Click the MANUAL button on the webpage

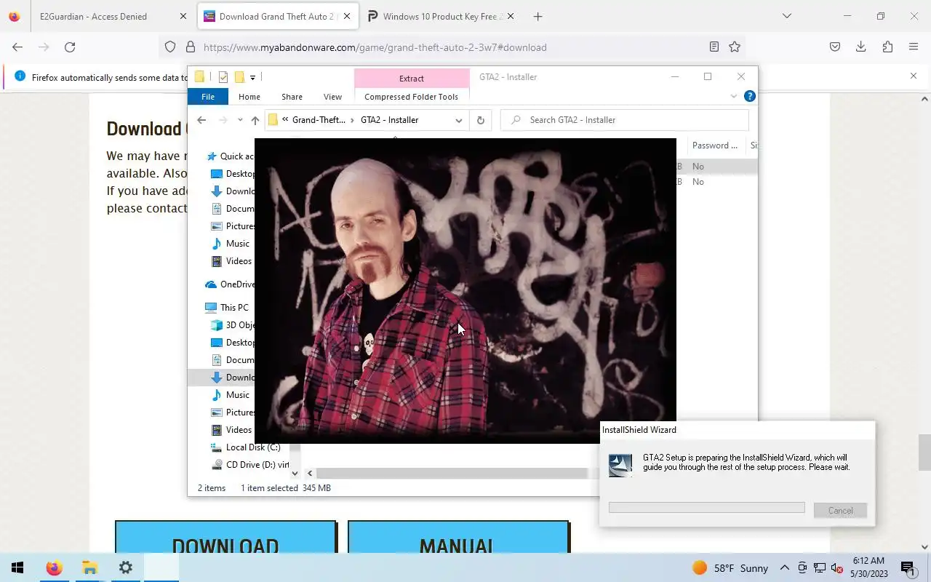(x=458, y=538)
